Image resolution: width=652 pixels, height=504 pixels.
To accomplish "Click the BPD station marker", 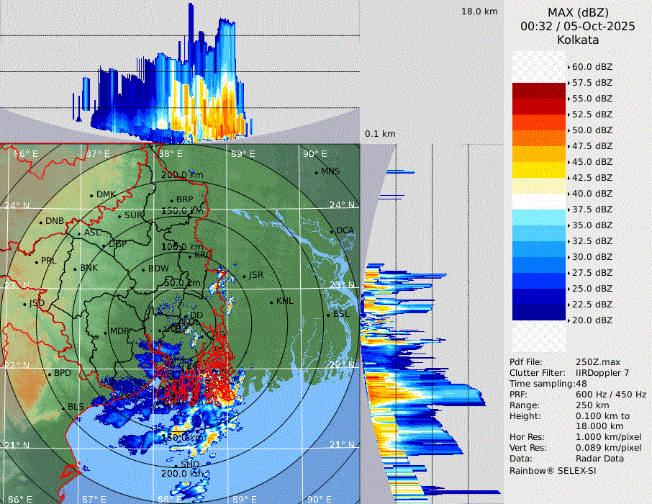I will click(x=49, y=374).
